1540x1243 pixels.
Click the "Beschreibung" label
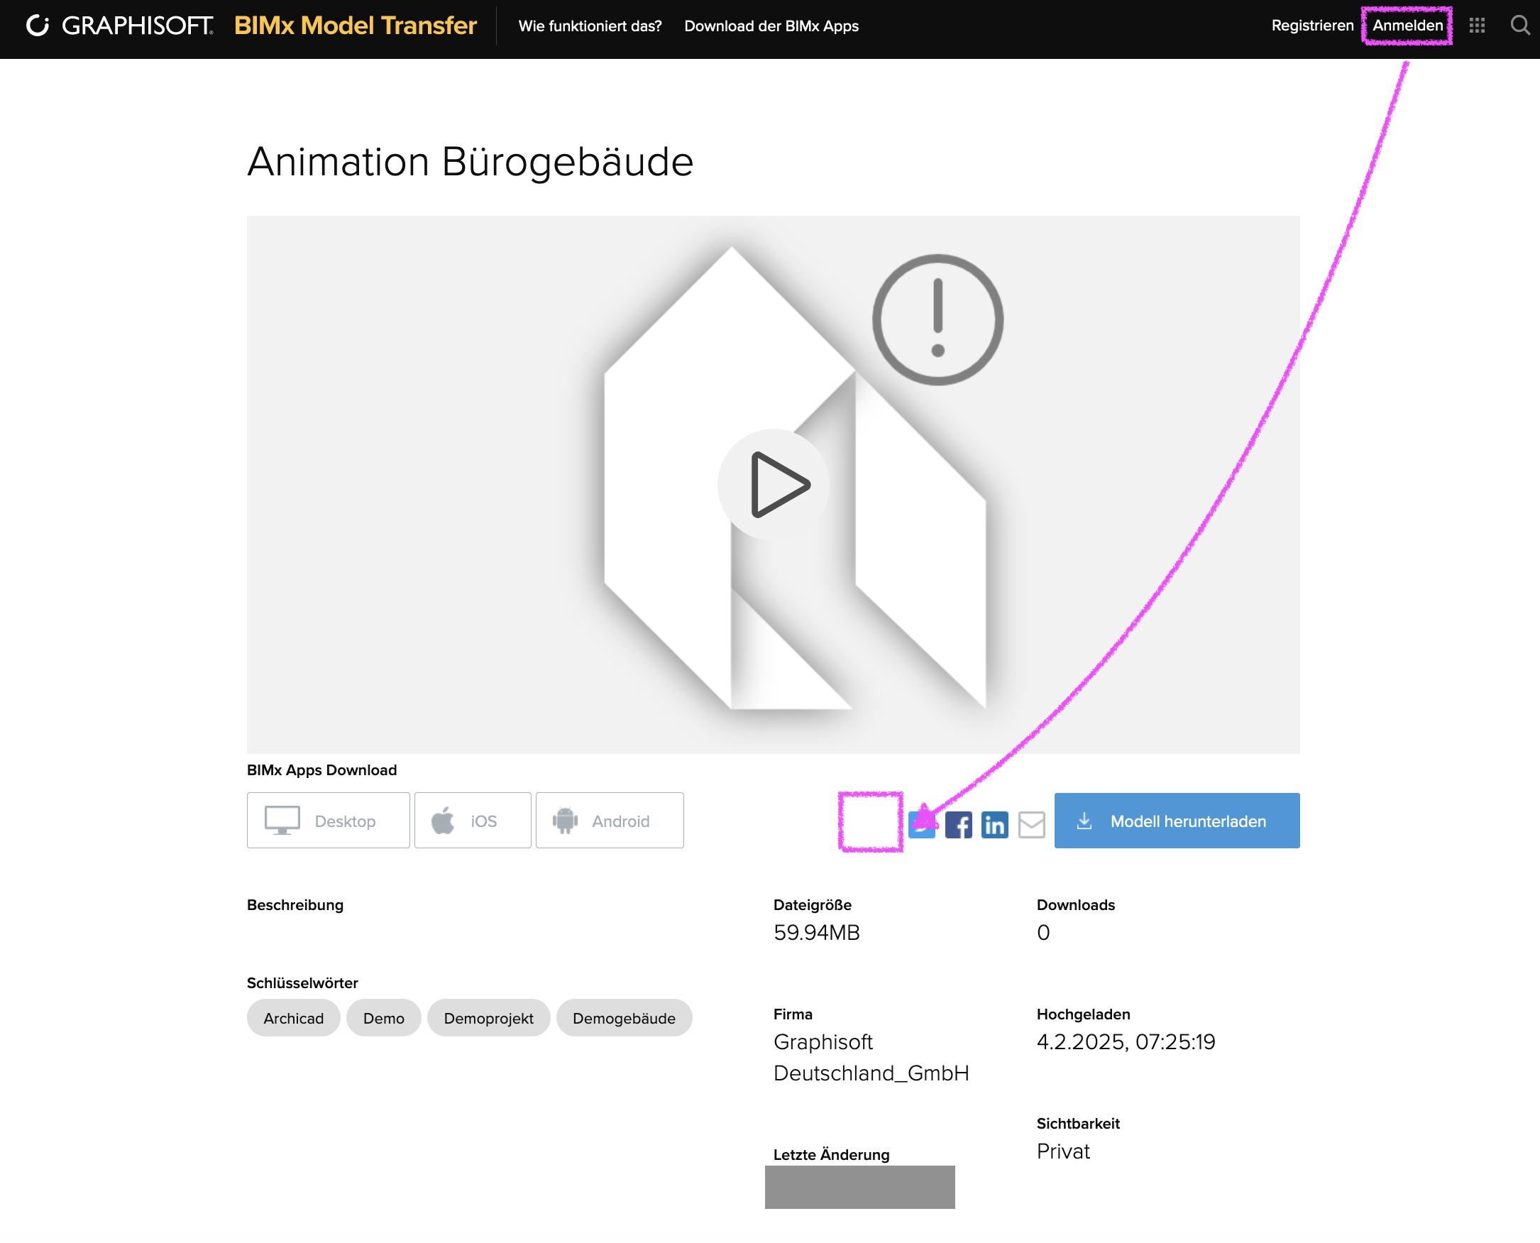click(295, 904)
